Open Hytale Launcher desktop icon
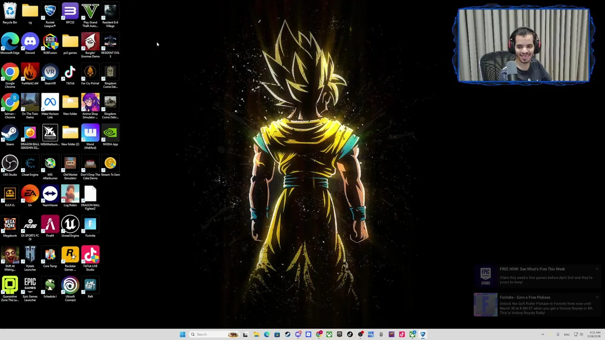Image resolution: width=605 pixels, height=340 pixels. click(x=30, y=259)
